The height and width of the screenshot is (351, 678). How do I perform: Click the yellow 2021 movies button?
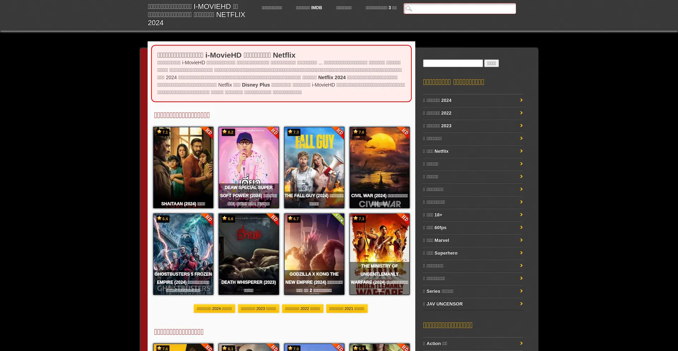[347, 309]
